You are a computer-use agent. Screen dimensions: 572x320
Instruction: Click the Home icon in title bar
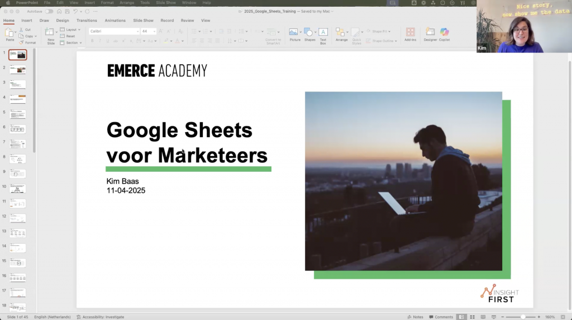click(x=59, y=11)
